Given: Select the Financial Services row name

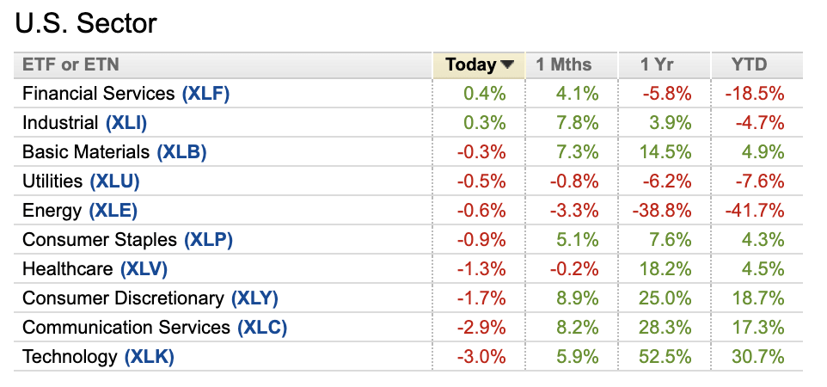Looking at the screenshot, I should (x=99, y=94).
